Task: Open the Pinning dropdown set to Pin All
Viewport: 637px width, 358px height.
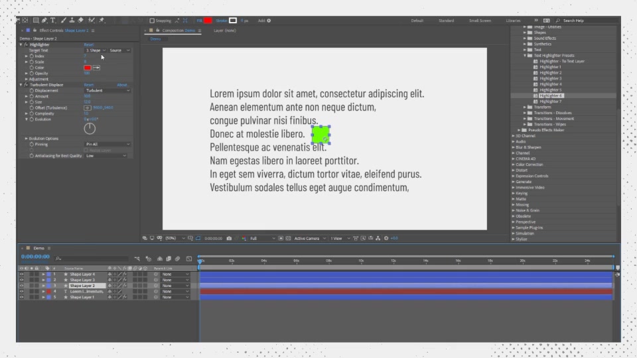Action: [107, 144]
